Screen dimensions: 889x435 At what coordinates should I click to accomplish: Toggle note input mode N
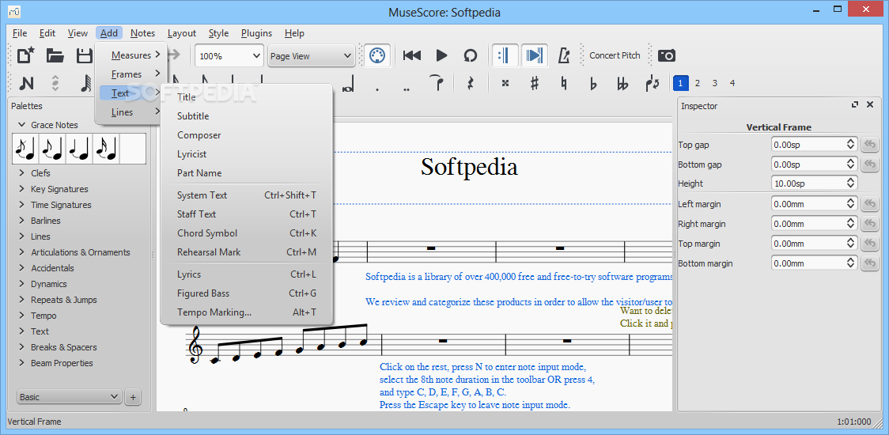[x=26, y=83]
